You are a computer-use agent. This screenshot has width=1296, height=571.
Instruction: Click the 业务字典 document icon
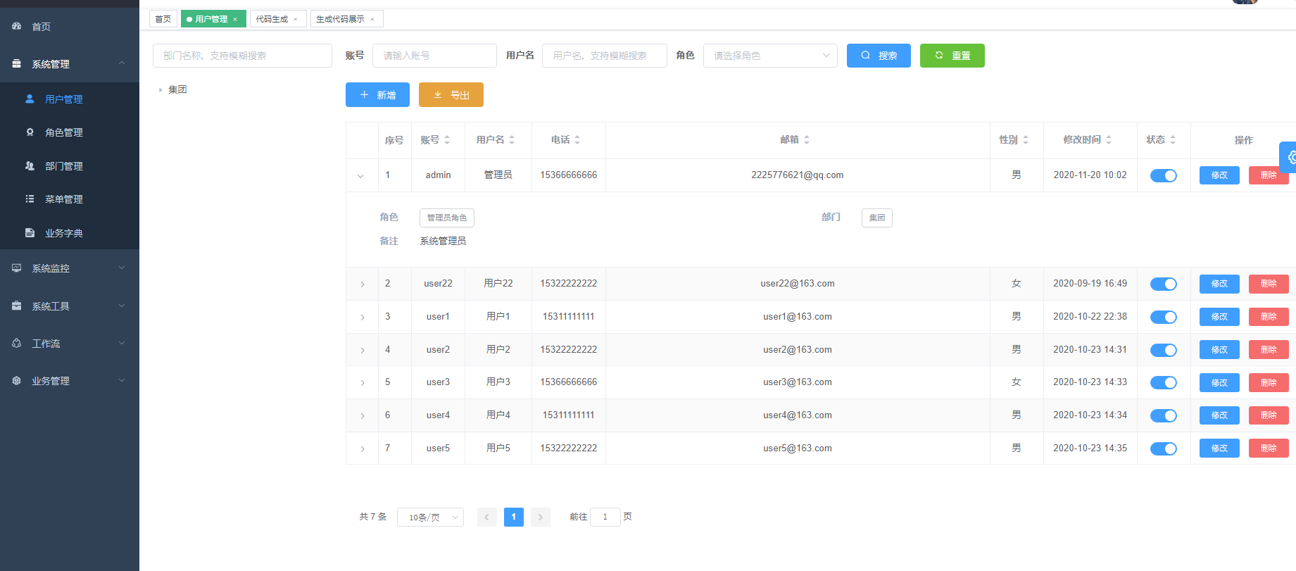click(x=30, y=233)
